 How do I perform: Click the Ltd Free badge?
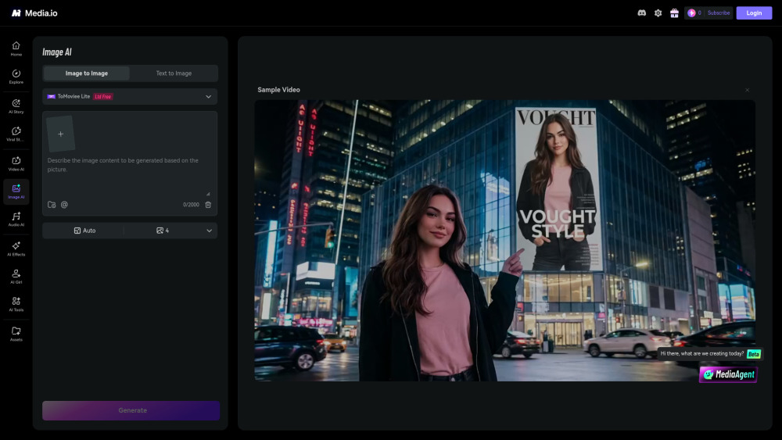pyautogui.click(x=102, y=97)
